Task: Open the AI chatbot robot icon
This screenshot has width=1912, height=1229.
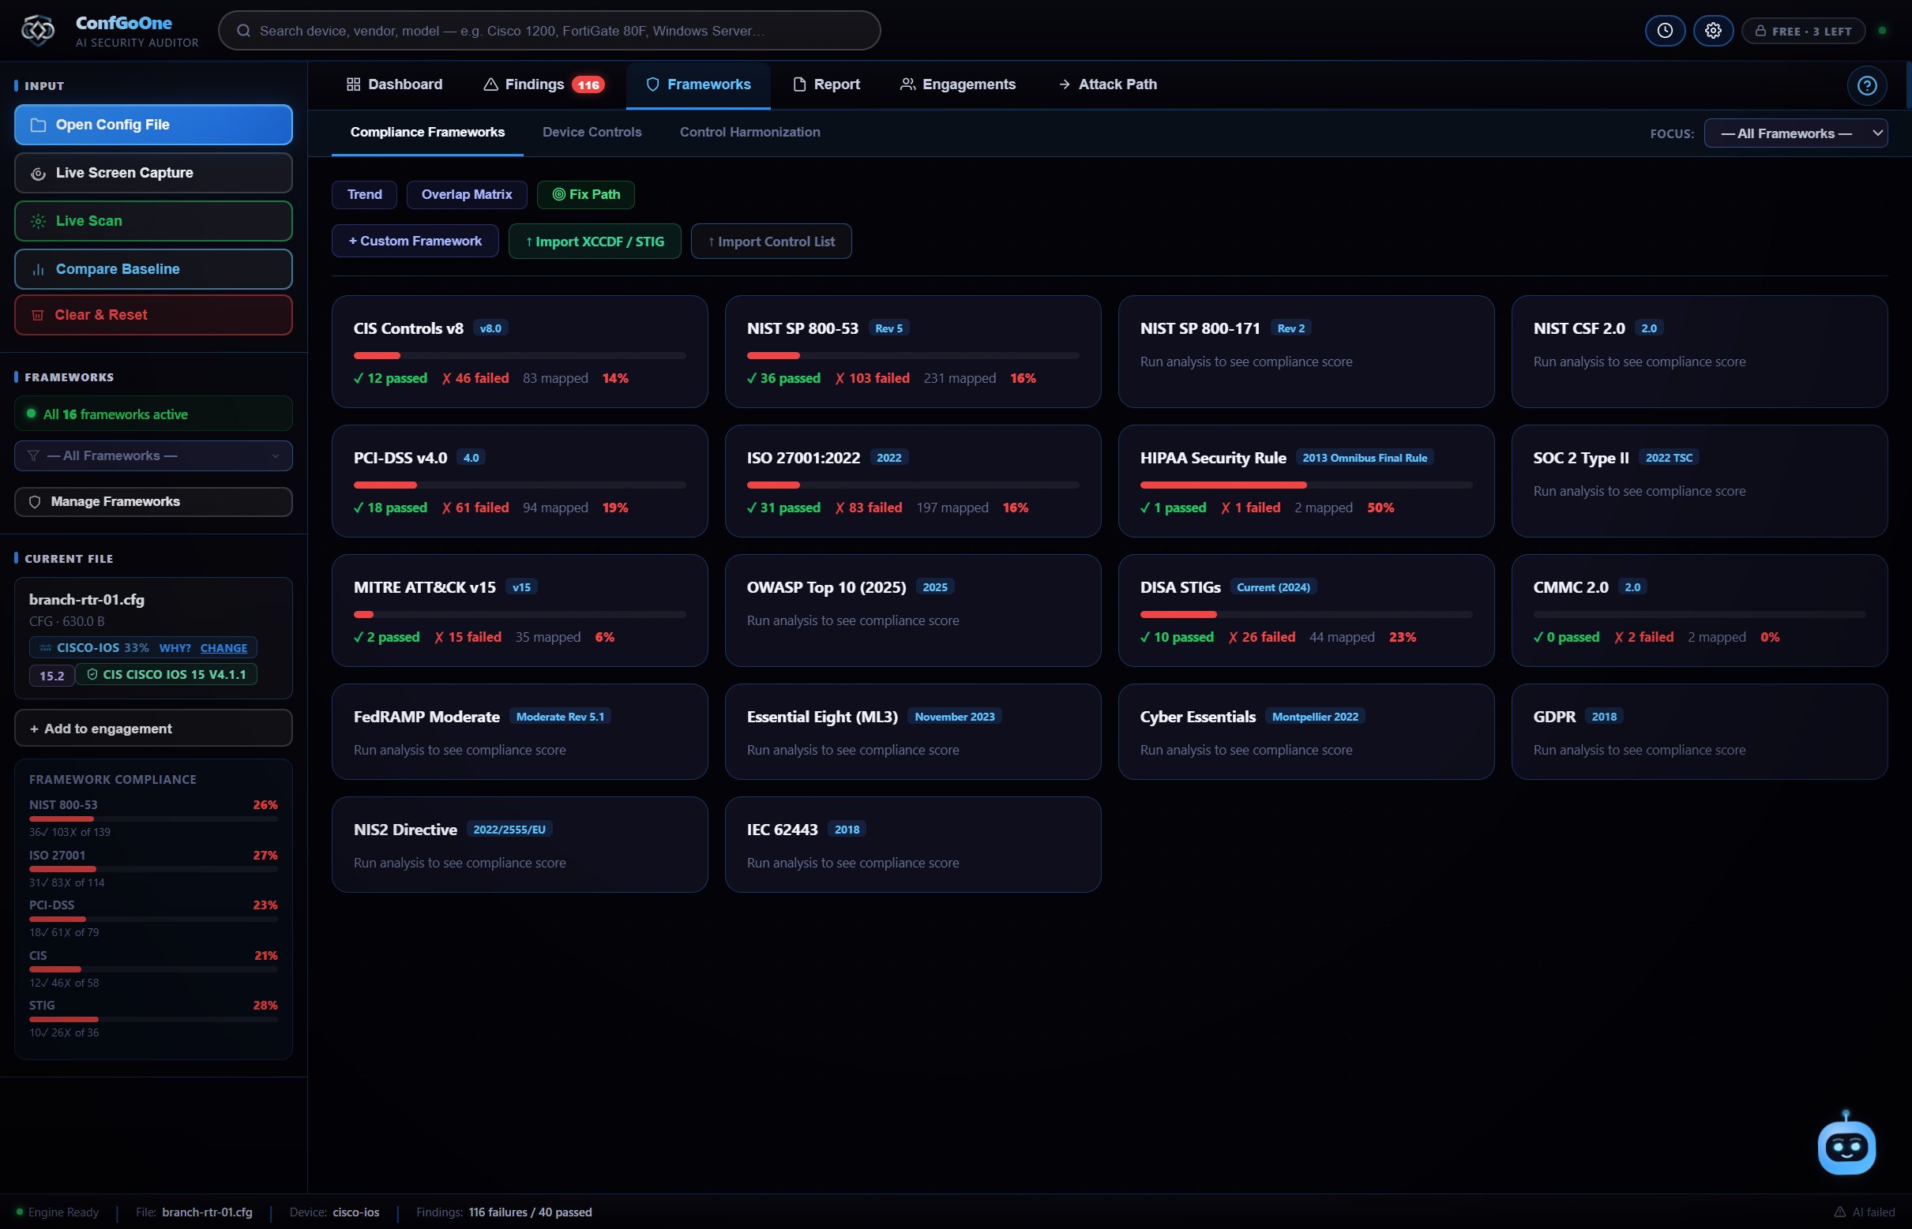Action: point(1846,1145)
